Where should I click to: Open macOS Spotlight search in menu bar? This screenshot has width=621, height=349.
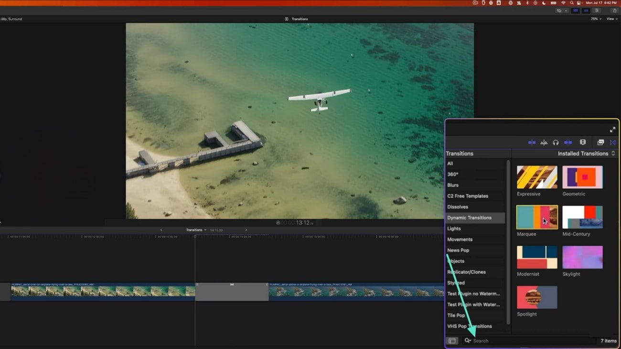point(572,3)
